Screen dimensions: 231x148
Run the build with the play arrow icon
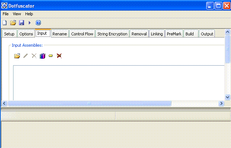tap(30, 23)
